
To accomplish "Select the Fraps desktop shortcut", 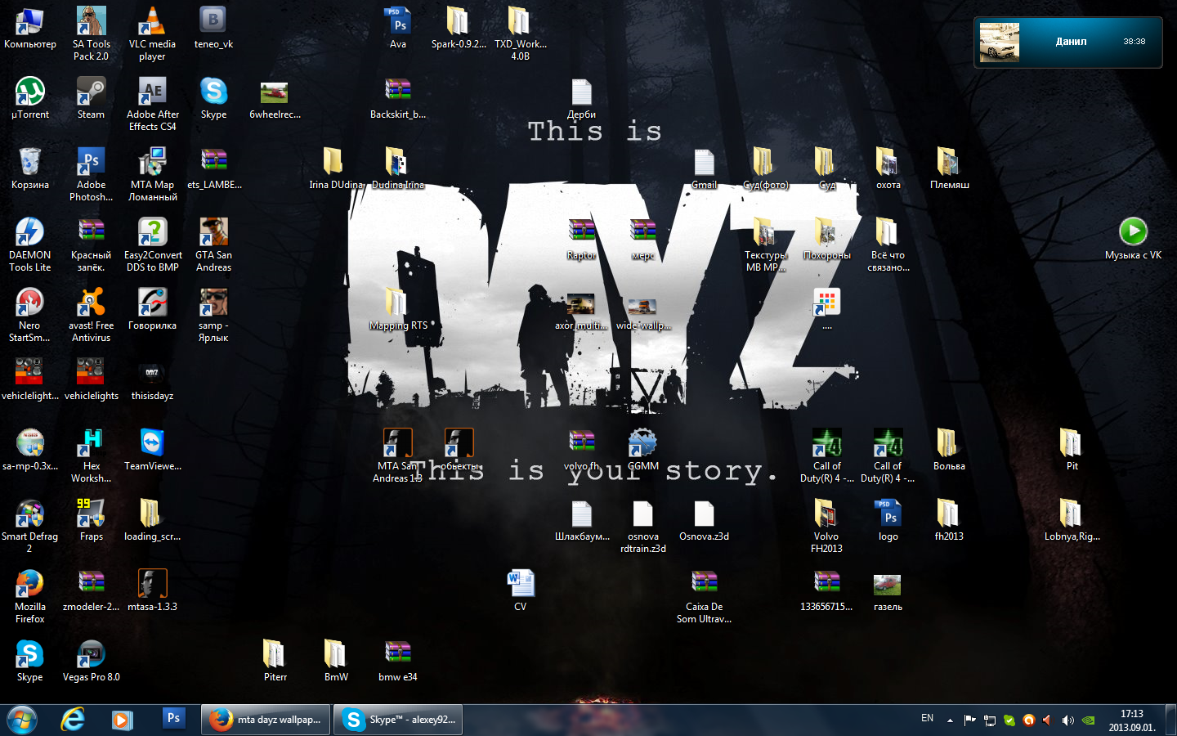I will [x=91, y=521].
